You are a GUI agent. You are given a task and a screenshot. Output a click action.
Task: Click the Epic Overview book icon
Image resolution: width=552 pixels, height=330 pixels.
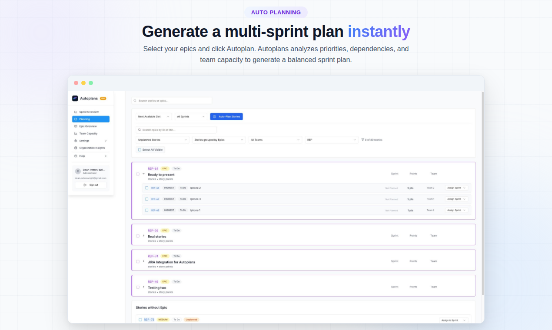[x=76, y=126]
